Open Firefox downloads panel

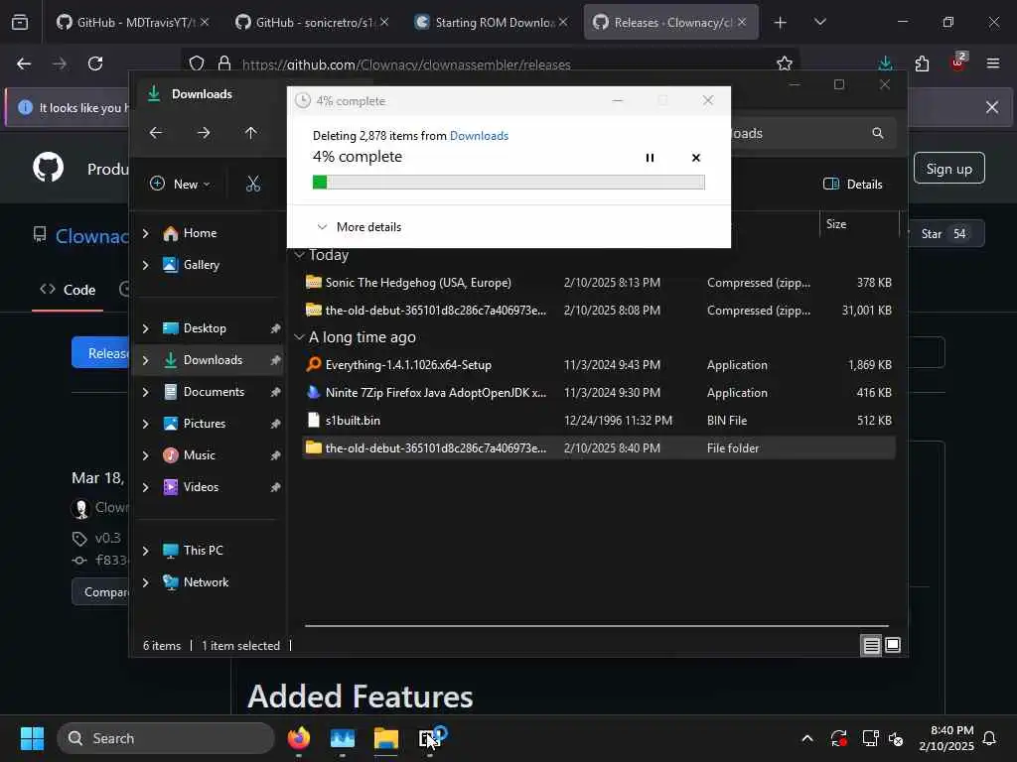click(885, 63)
